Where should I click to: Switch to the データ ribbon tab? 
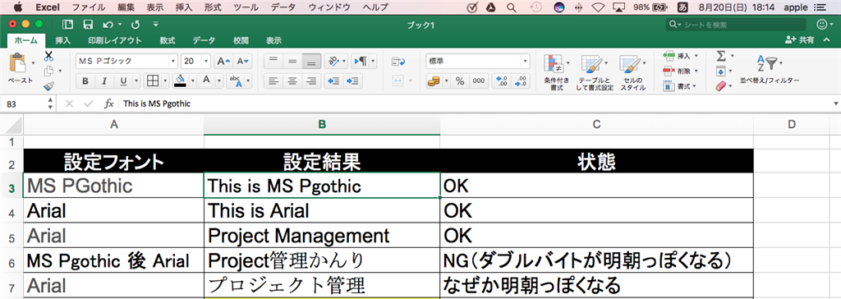(204, 40)
